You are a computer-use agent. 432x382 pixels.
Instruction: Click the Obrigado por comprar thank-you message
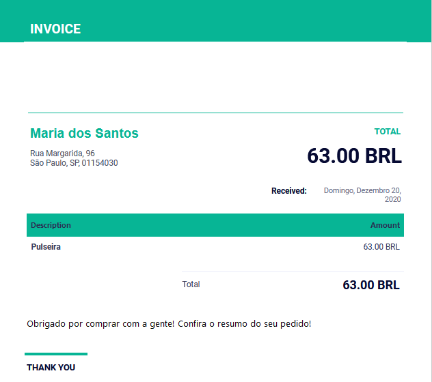tap(169, 323)
